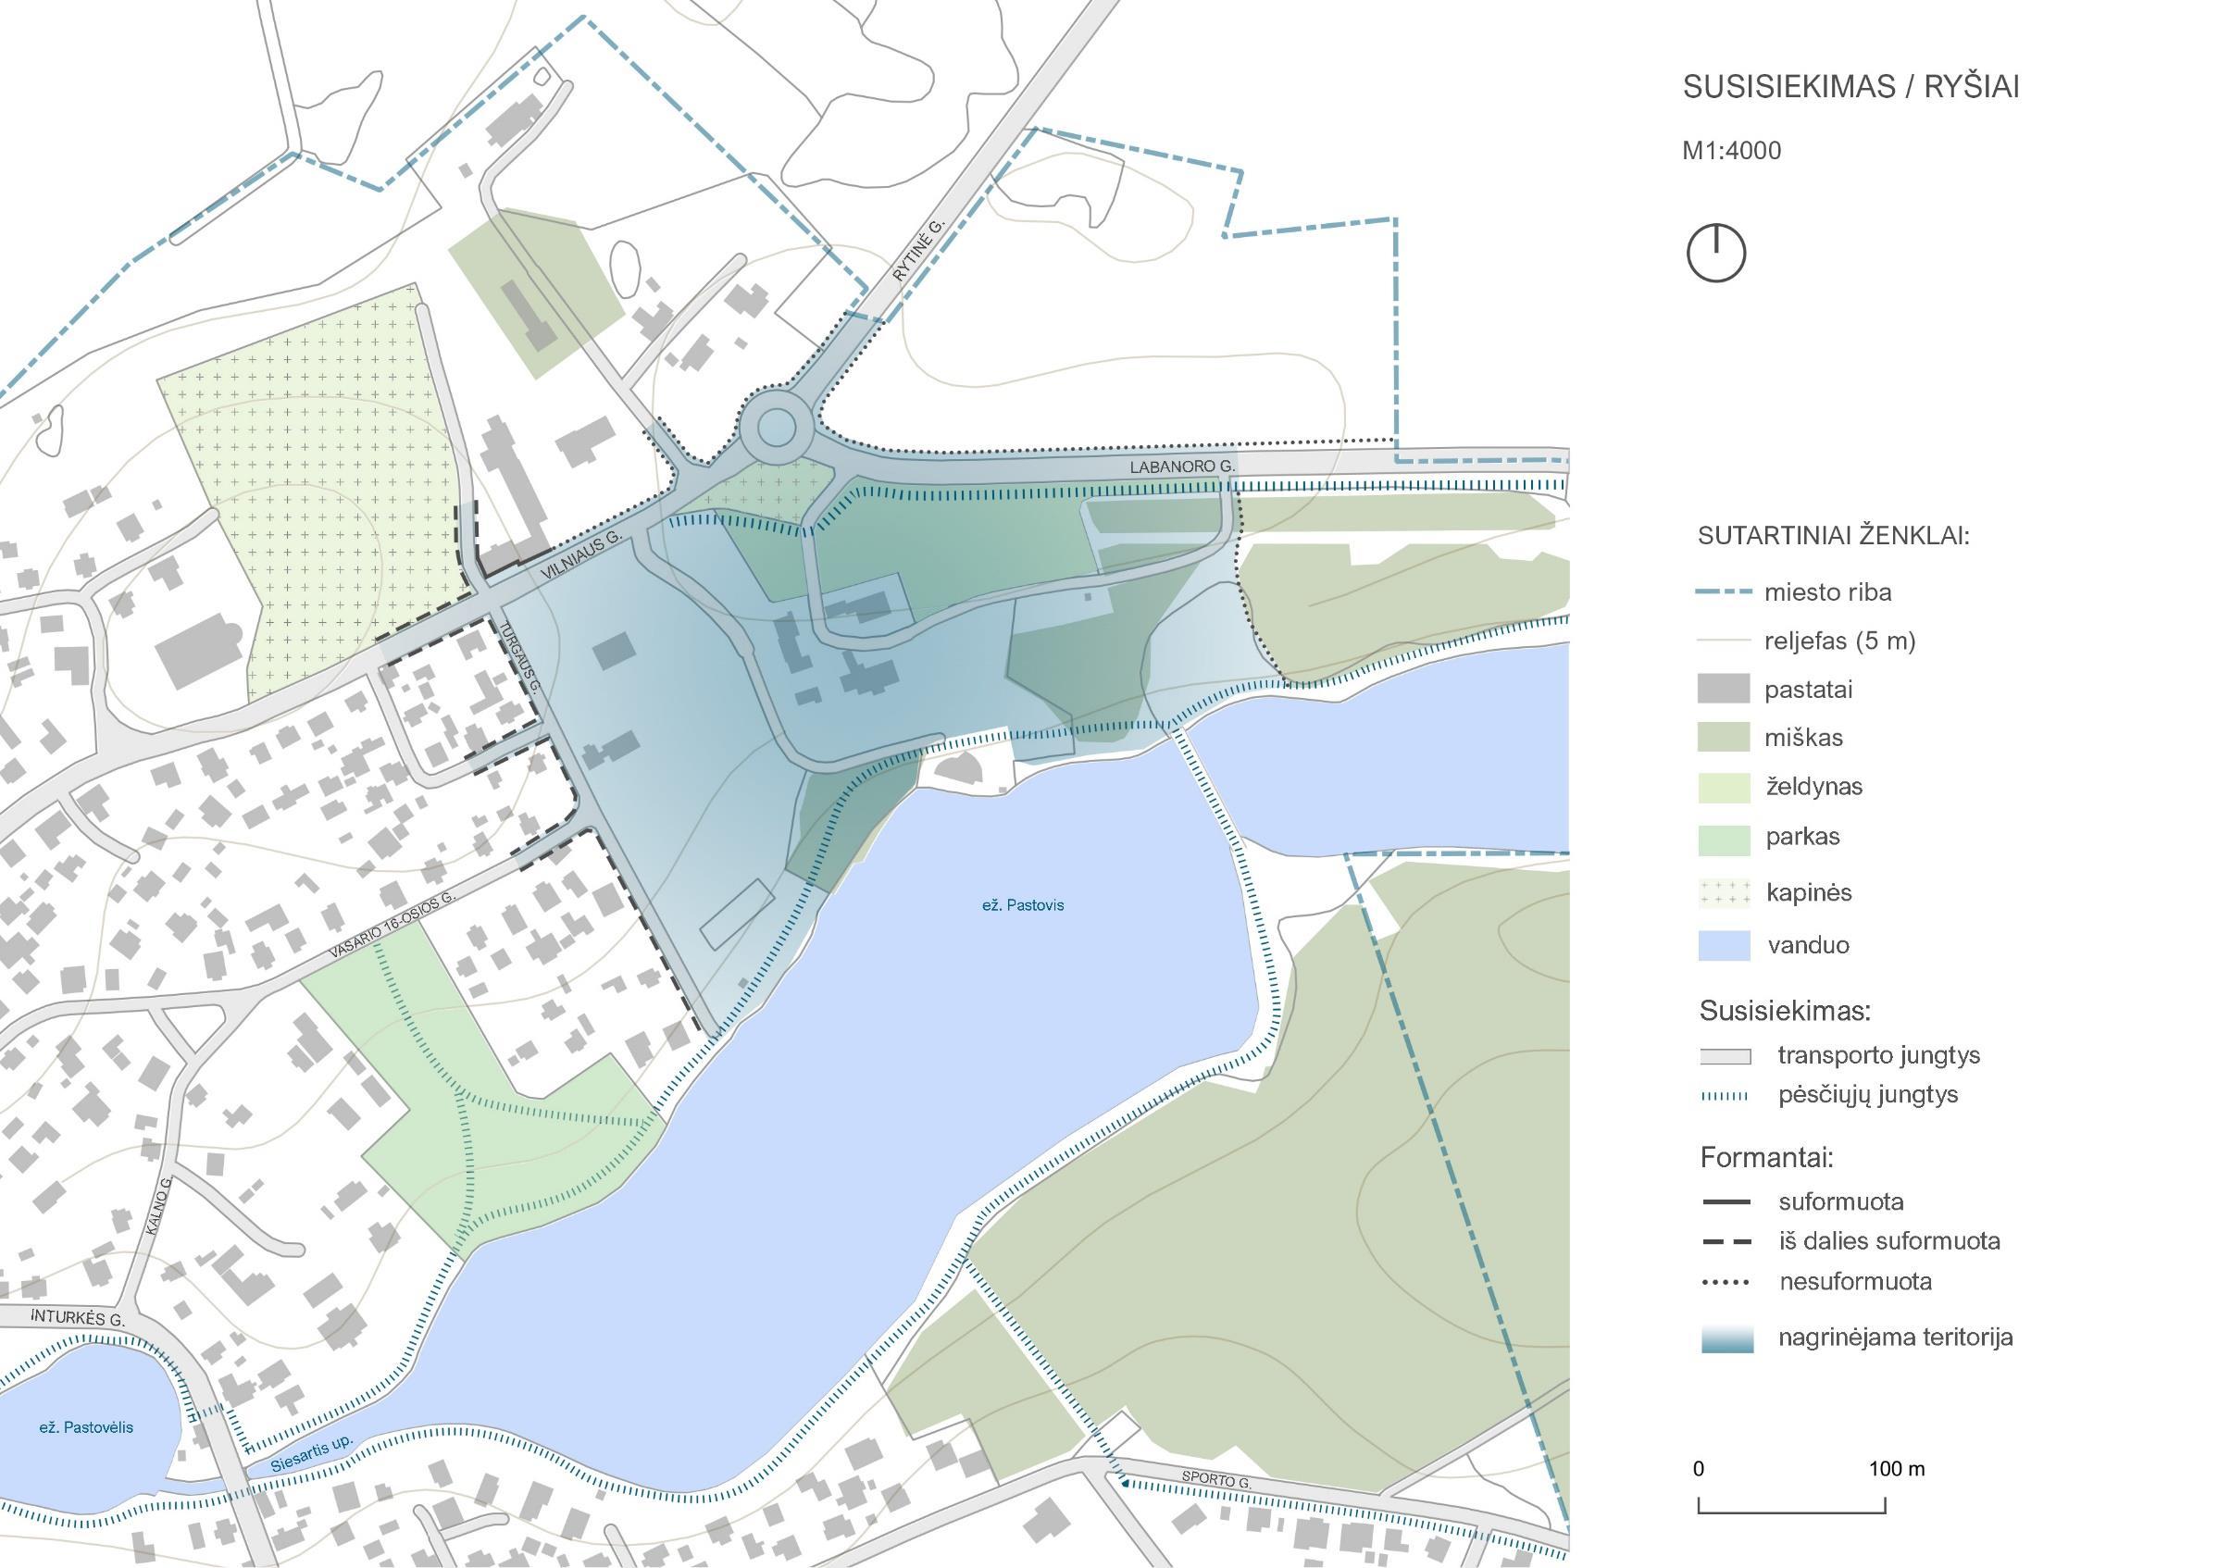Image resolution: width=2218 pixels, height=1568 pixels.
Task: Click the nesuformuota dotted line symbol
Action: coord(1725,1283)
